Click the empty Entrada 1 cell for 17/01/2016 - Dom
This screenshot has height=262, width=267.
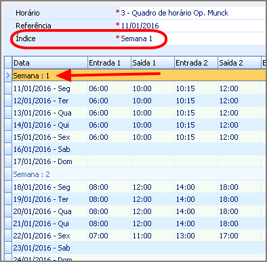pyautogui.click(x=109, y=161)
